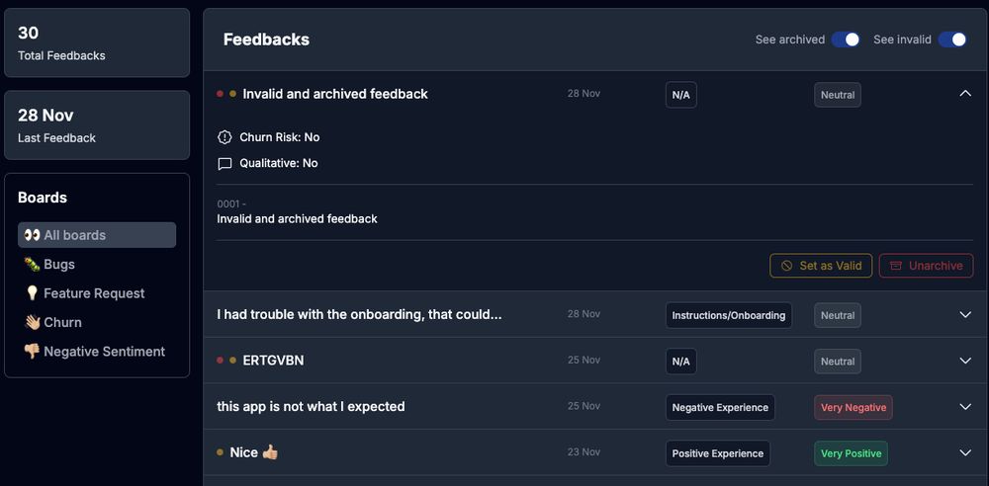This screenshot has width=989, height=486.
Task: Expand the ERTGVBN feedback row
Action: click(x=965, y=361)
